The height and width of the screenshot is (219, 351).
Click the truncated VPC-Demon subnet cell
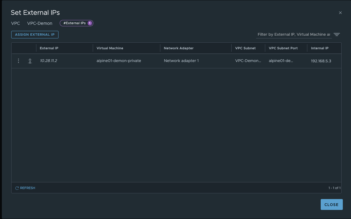pyautogui.click(x=248, y=61)
